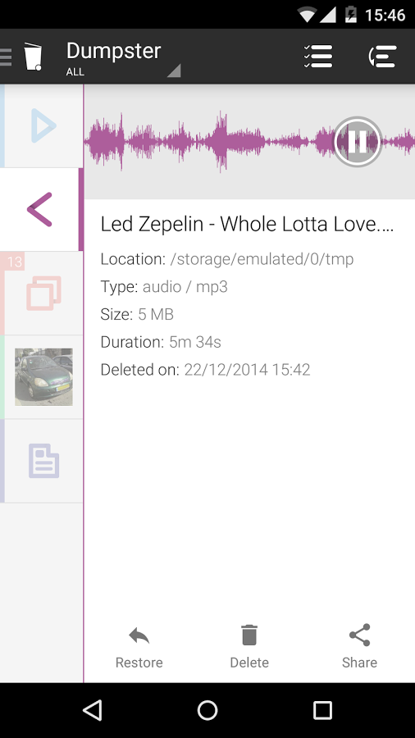Tap the Android back navigation button
The width and height of the screenshot is (415, 738).
coord(93,710)
